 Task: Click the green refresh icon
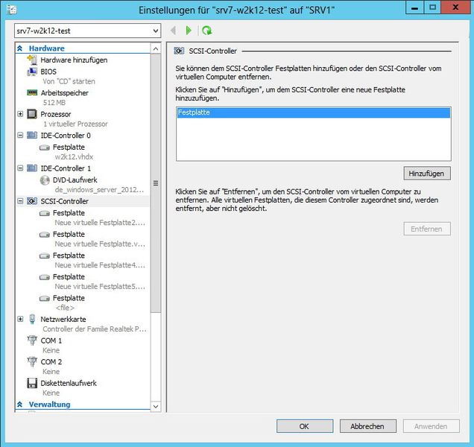[x=206, y=31]
